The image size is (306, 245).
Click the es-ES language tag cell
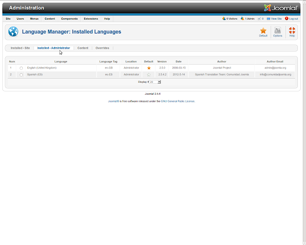click(109, 75)
